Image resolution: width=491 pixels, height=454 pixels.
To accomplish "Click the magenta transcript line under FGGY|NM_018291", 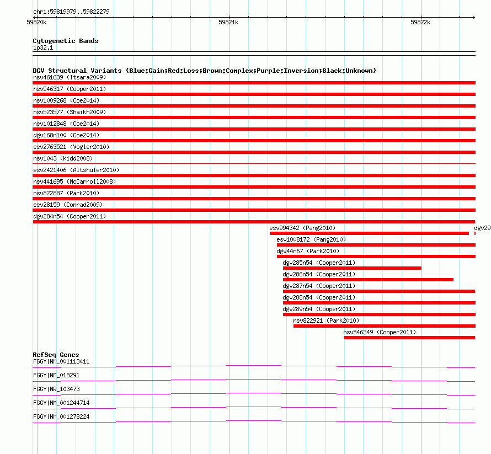I will point(254,380).
